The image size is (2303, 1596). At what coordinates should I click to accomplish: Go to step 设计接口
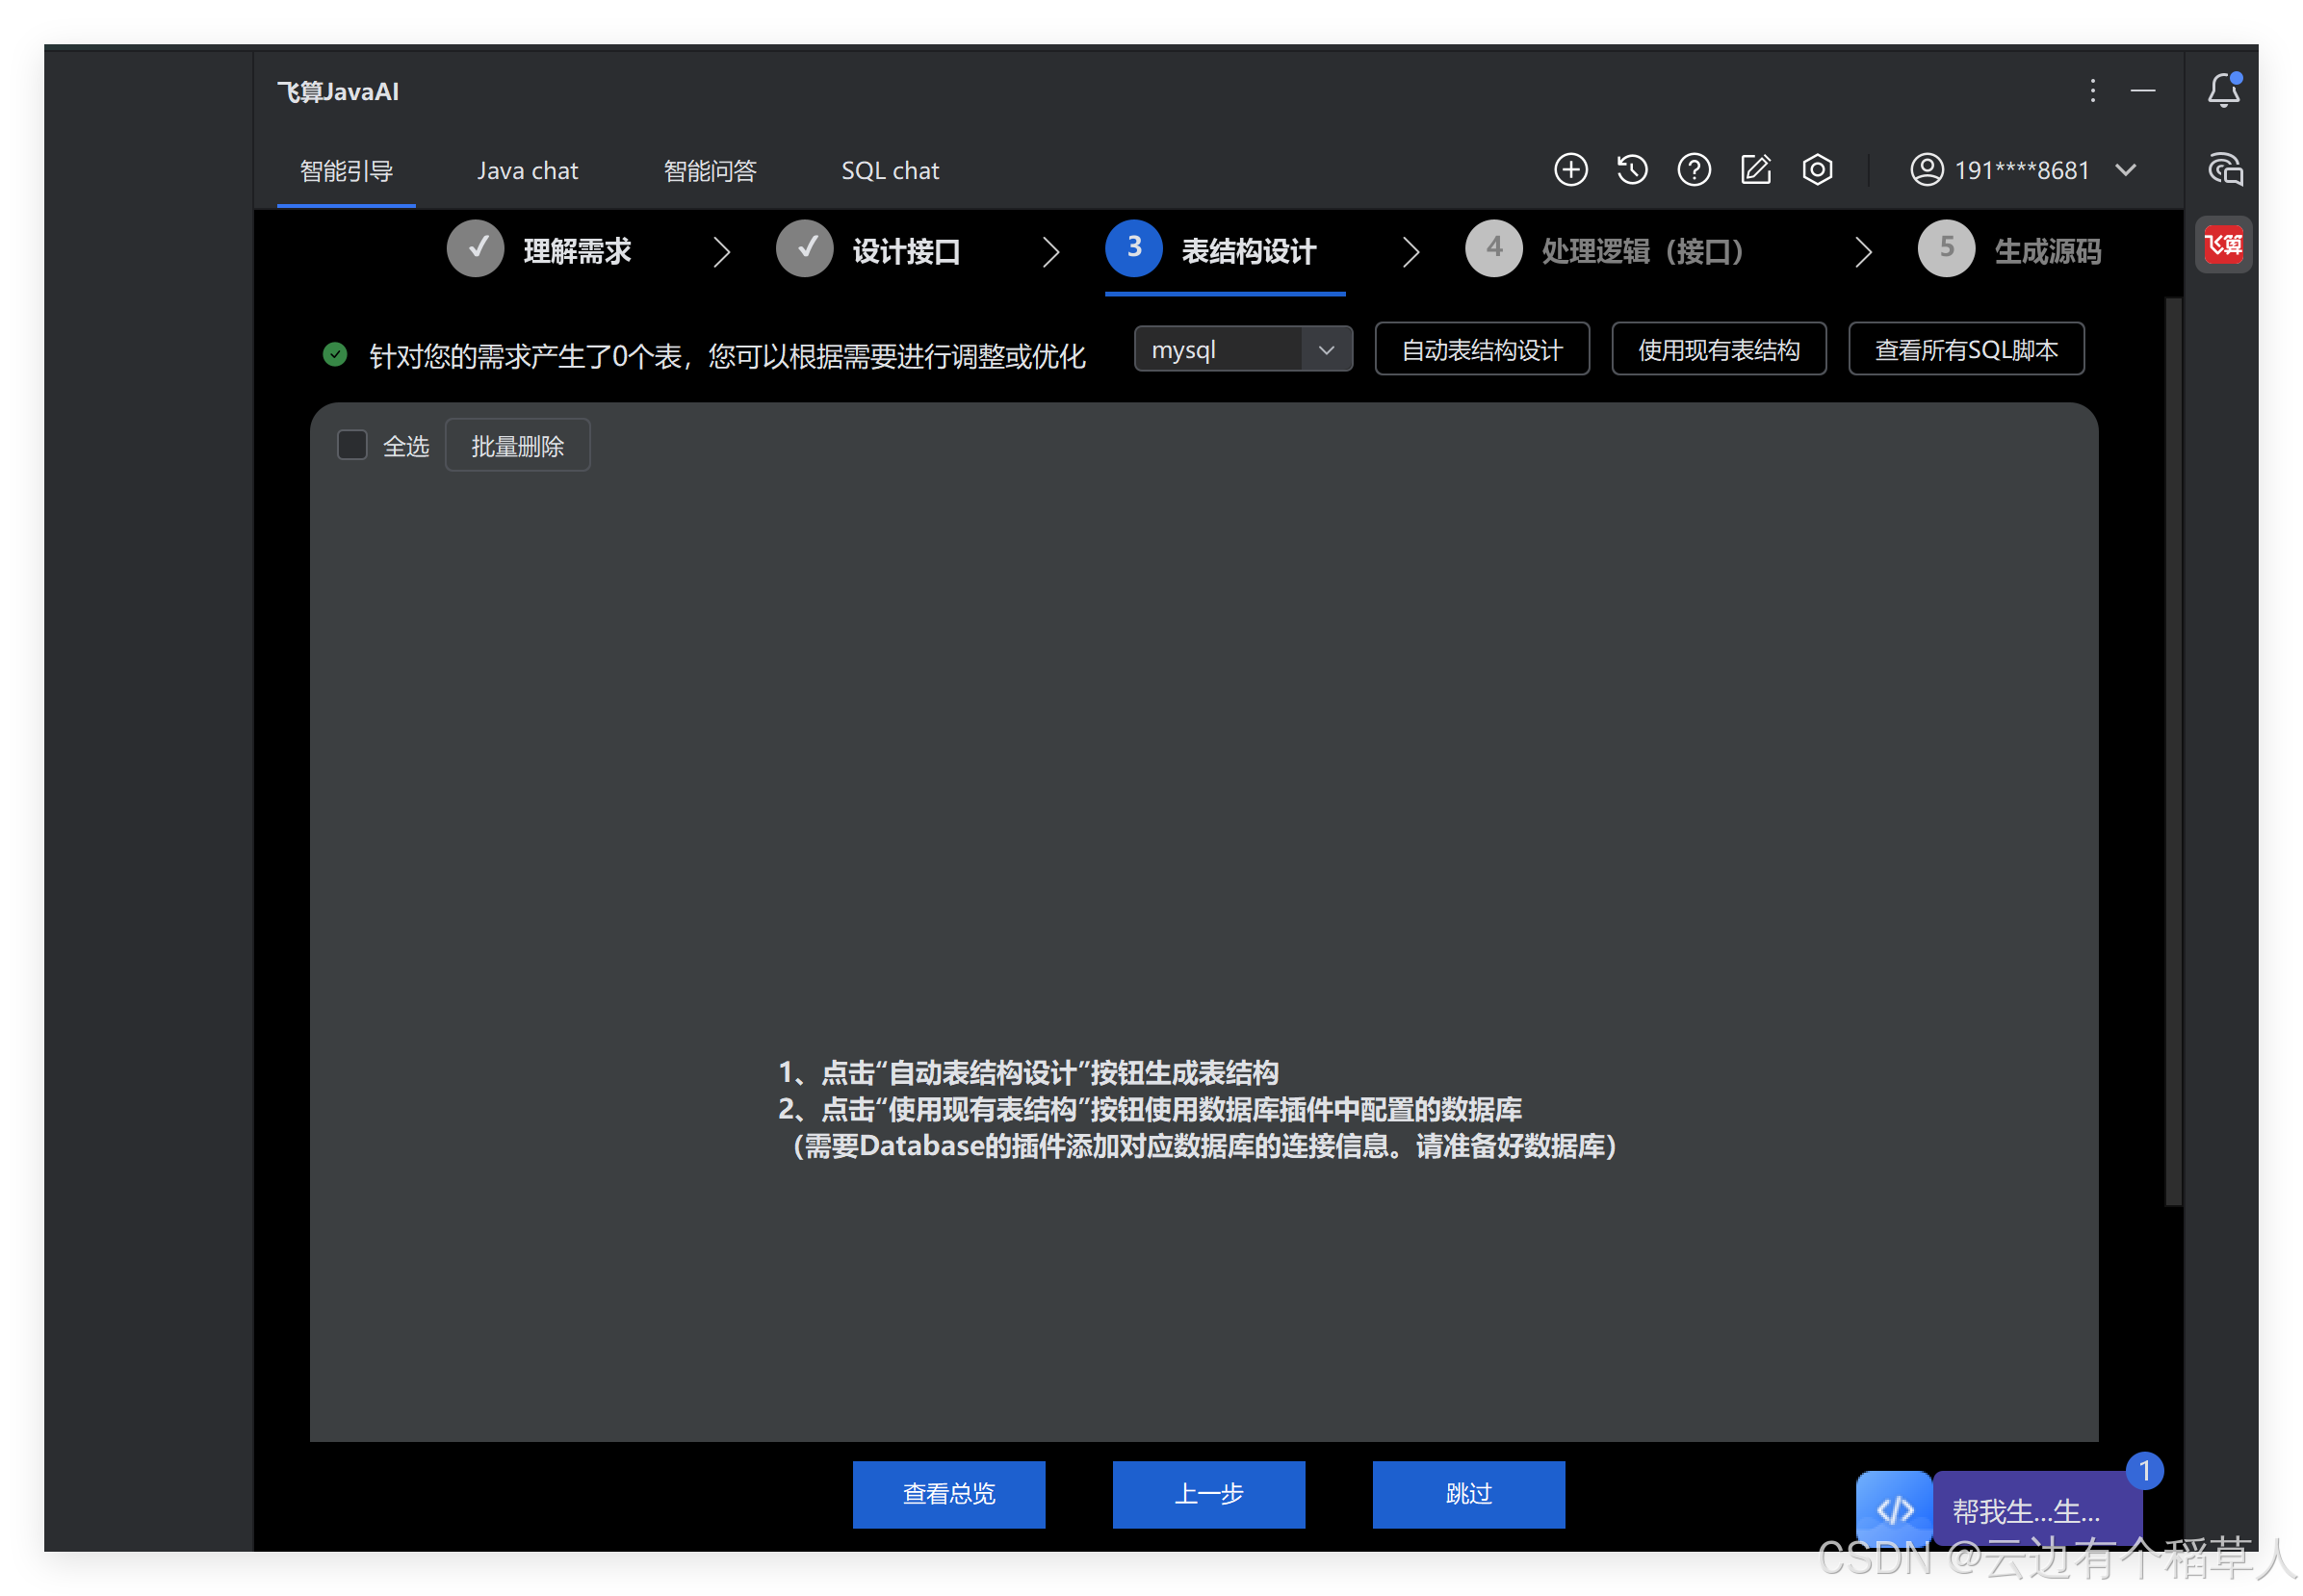coord(869,250)
